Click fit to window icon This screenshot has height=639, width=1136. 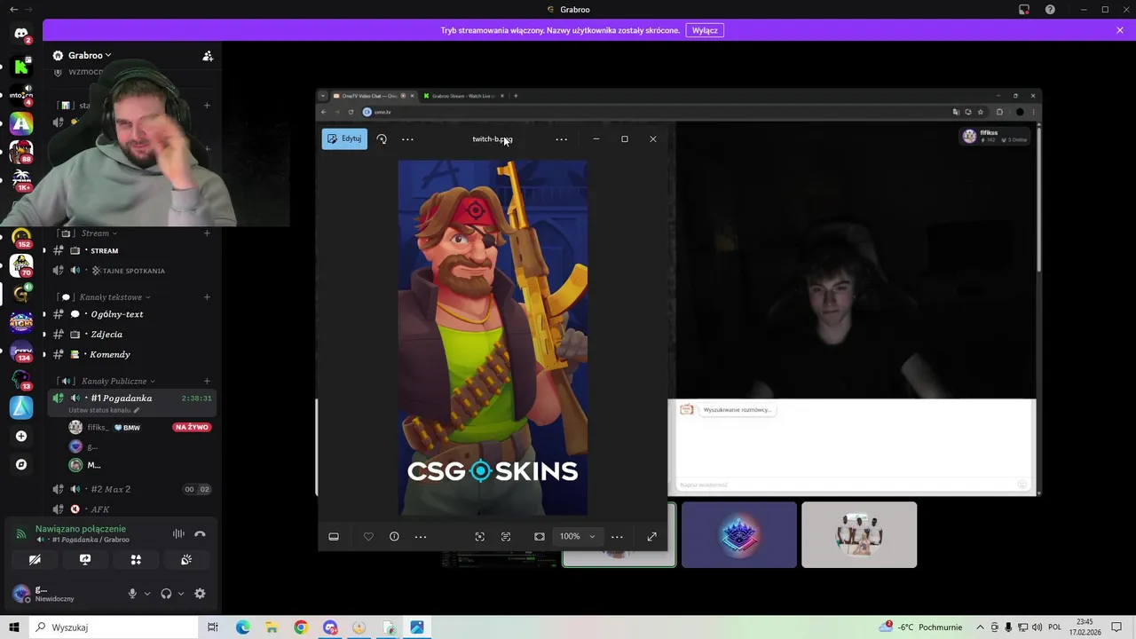pos(539,537)
